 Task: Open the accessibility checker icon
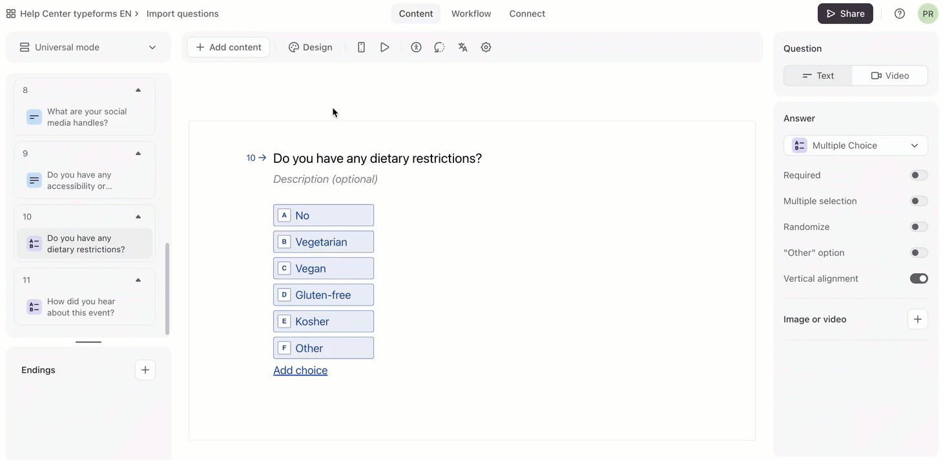(416, 47)
